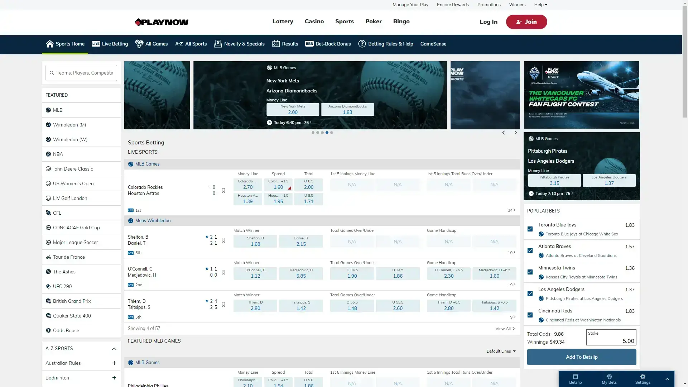Uncheck the Toronto Blue Jays popular bet

pyautogui.click(x=530, y=229)
